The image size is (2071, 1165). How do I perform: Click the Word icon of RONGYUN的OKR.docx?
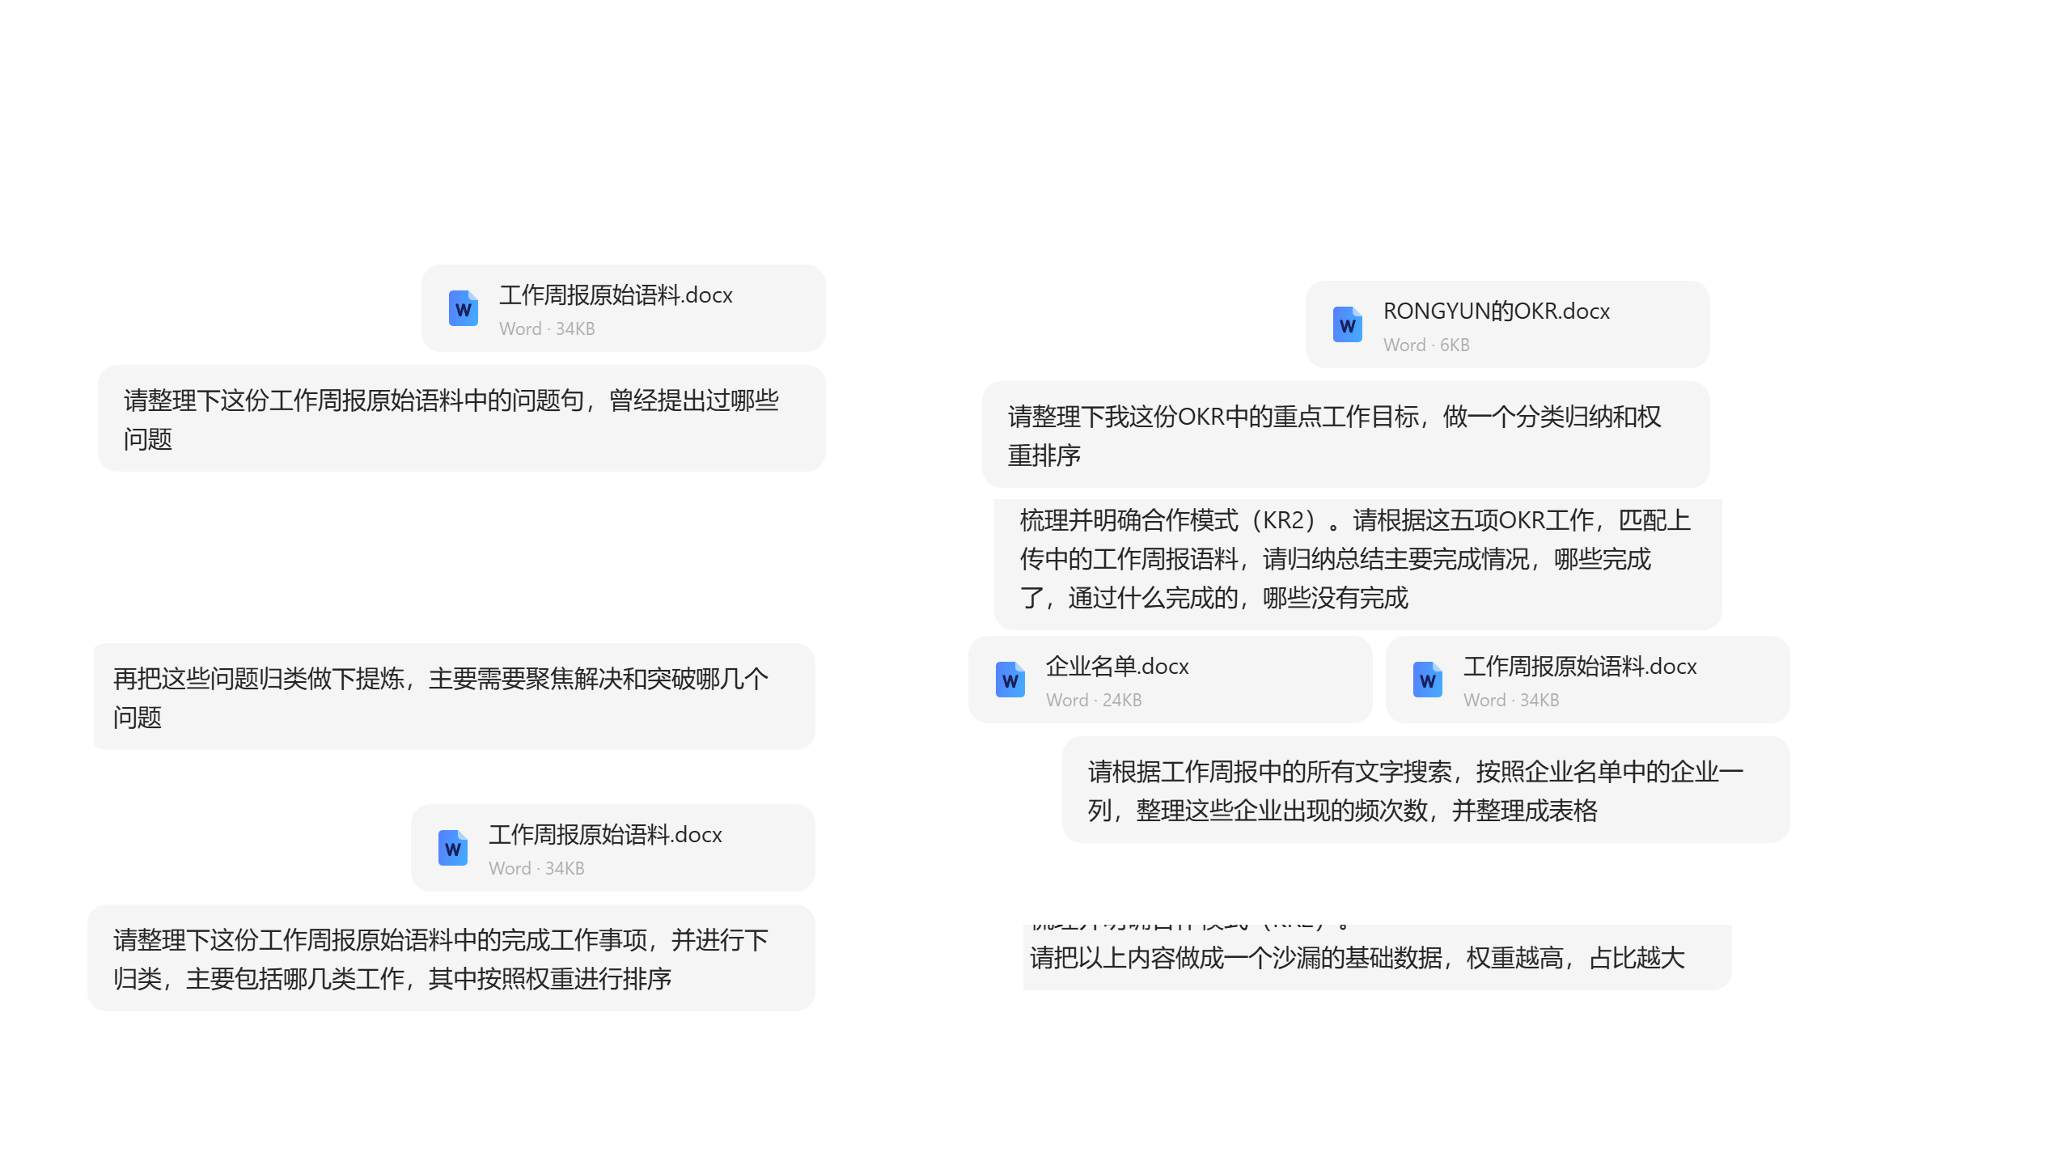[x=1347, y=324]
